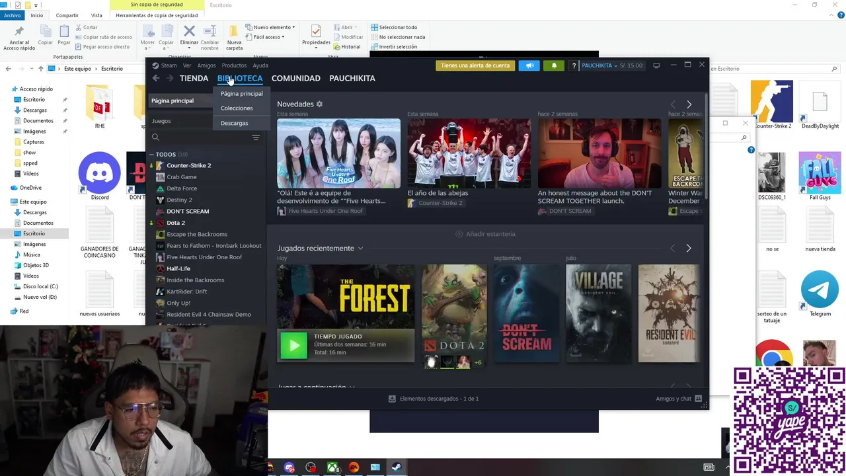Screen dimensions: 846x476
Task: Switch to Vista ribbon tab
Action: pyautogui.click(x=96, y=15)
